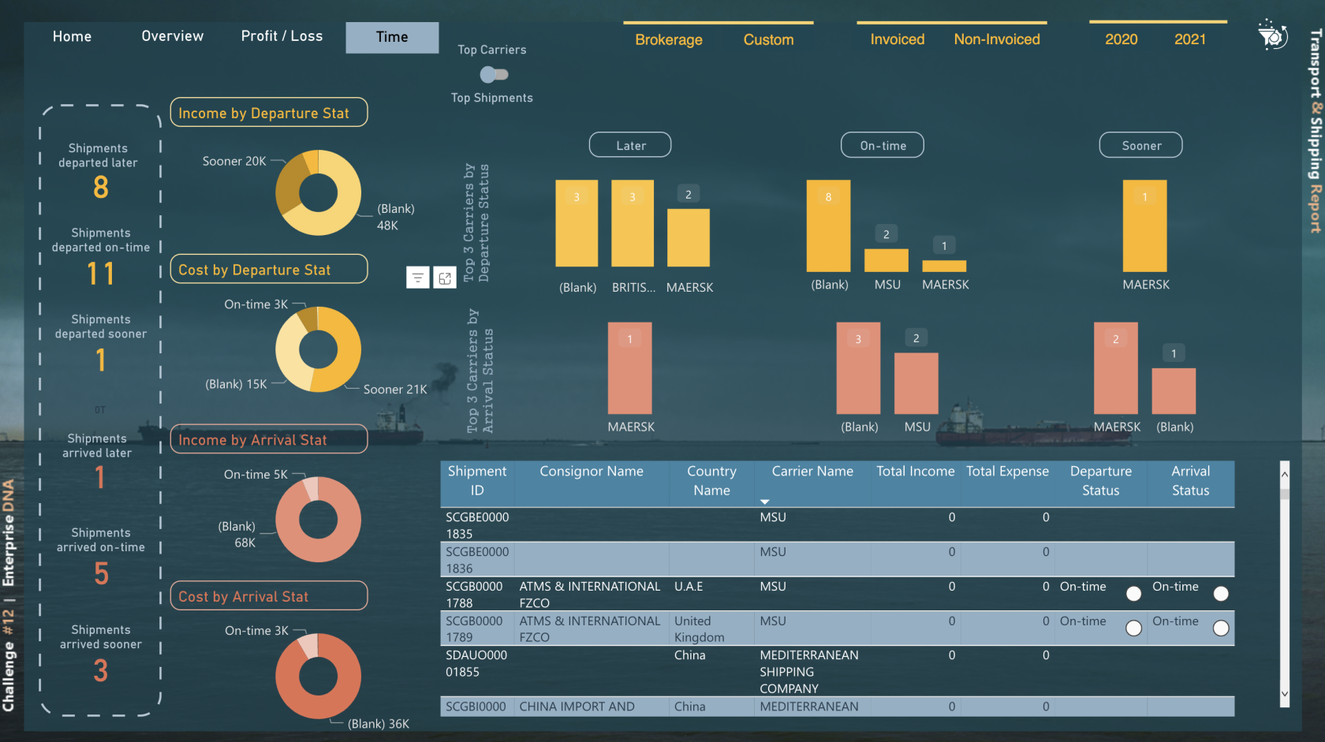Sort by Total Income column header

tap(915, 471)
